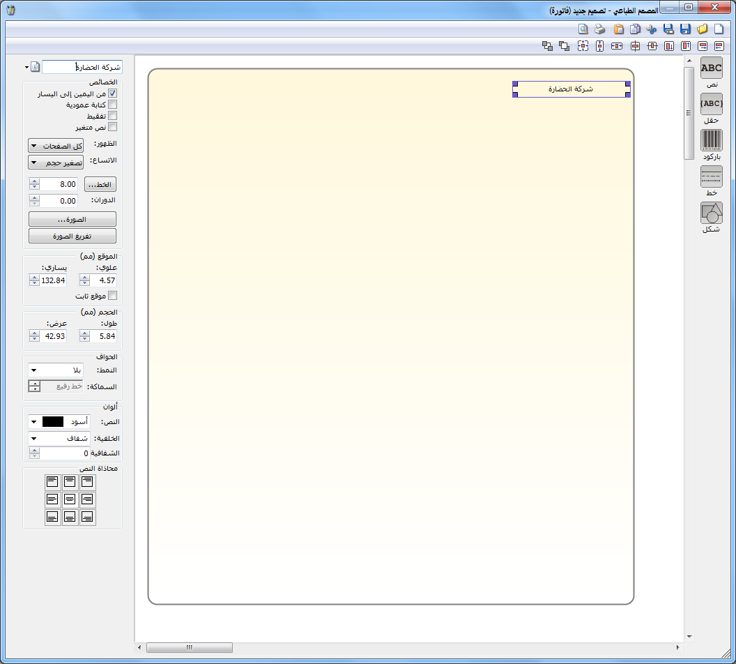Open the الظهور dropdown showing كل الصفحات

(x=56, y=146)
